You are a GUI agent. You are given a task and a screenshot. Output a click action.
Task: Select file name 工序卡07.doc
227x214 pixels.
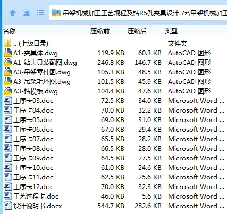33,139
